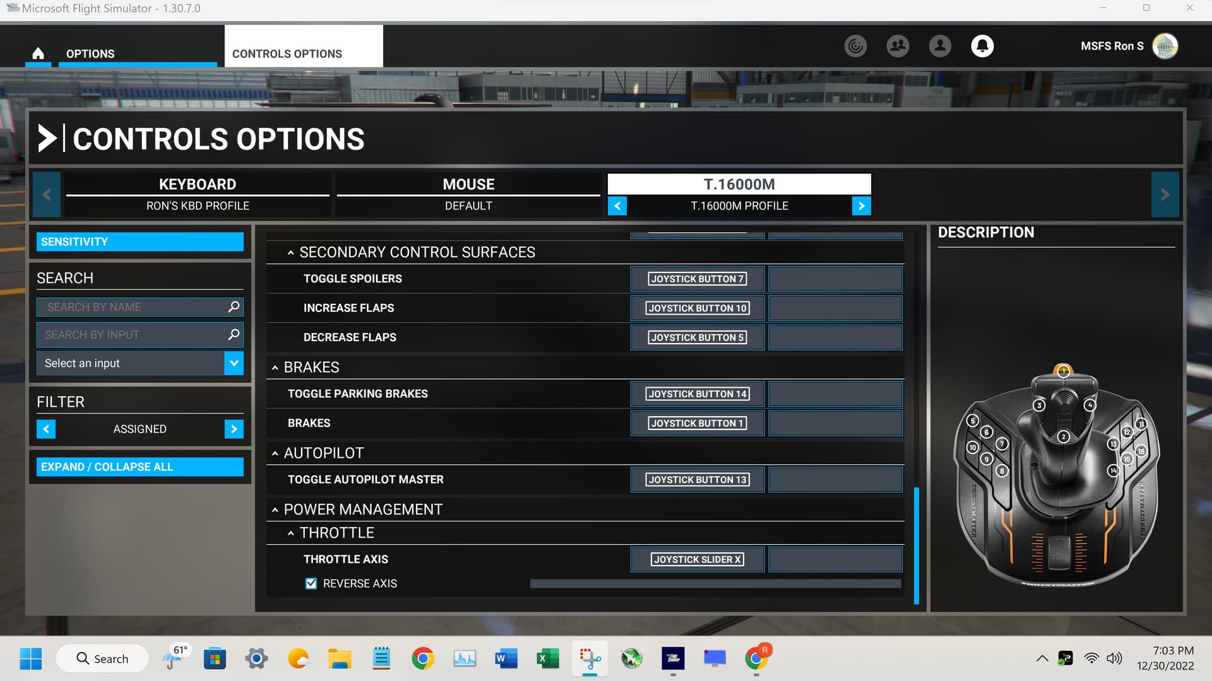
Task: Click the Search by name magnifier icon
Action: 234,306
